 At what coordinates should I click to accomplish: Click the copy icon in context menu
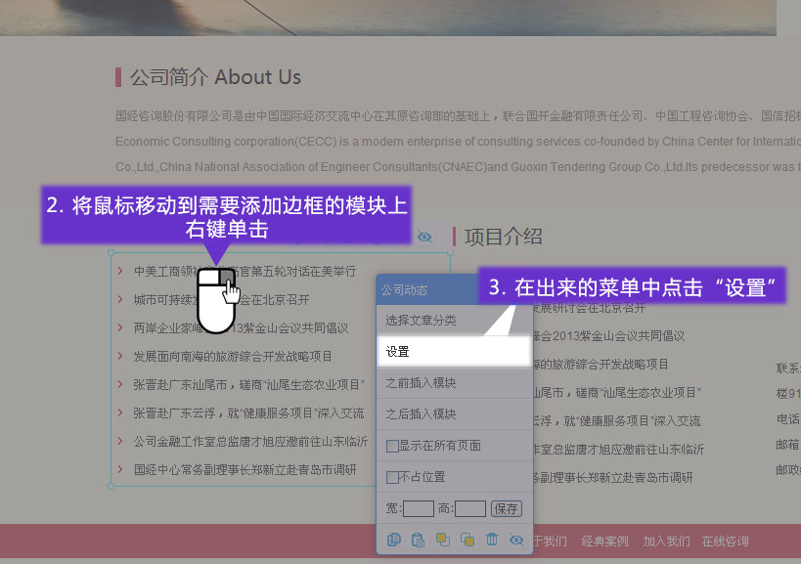click(x=394, y=540)
